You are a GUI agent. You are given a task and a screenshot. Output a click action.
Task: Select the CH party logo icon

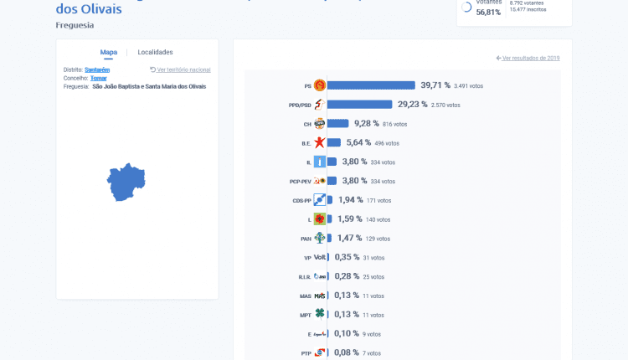click(319, 124)
